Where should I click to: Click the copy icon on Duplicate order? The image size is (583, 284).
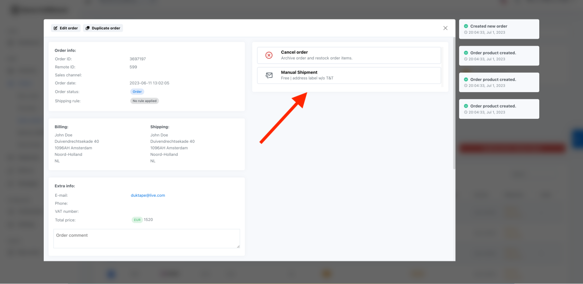[x=87, y=28]
